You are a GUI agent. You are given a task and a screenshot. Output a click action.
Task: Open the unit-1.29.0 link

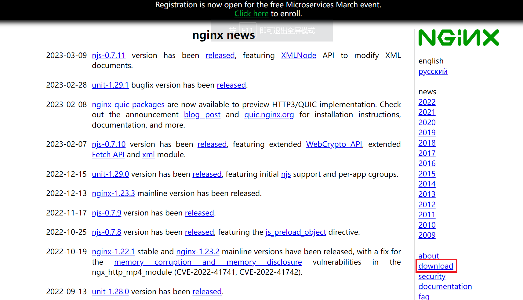(110, 174)
